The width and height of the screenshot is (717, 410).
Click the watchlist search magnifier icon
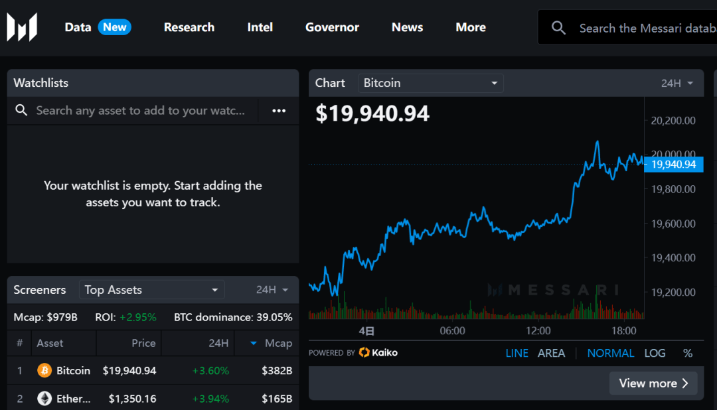[x=21, y=110]
